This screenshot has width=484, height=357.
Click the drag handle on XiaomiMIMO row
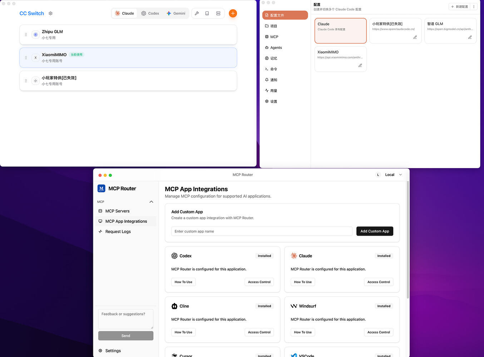26,57
